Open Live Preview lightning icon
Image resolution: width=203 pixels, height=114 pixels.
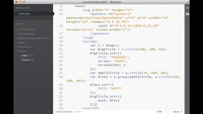coord(187,8)
